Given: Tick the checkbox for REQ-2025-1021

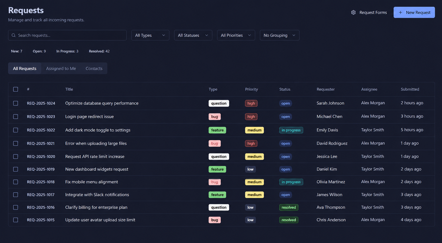Looking at the screenshot, I should click(x=16, y=143).
